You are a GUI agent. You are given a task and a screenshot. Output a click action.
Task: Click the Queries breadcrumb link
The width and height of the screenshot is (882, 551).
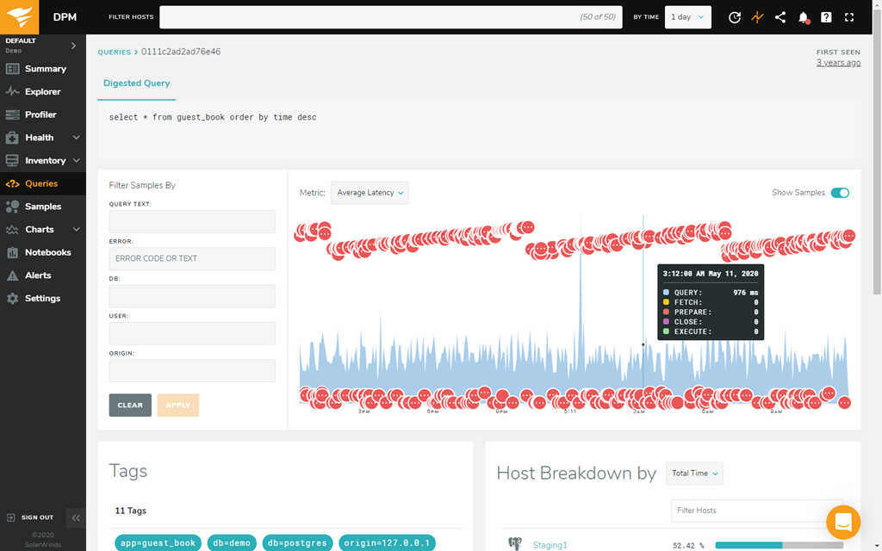[114, 52]
